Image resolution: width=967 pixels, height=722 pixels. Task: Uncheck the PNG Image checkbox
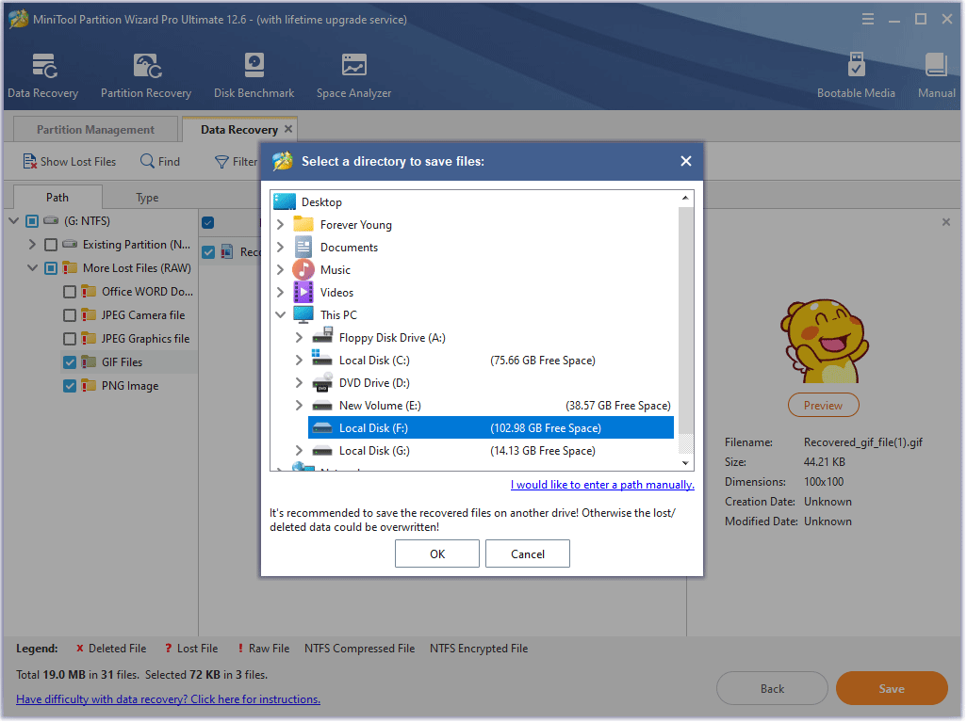(x=69, y=385)
